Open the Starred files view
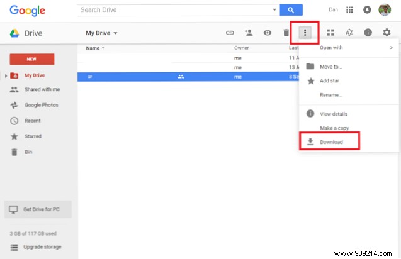Screen dimensions: 401x259 tap(33, 136)
